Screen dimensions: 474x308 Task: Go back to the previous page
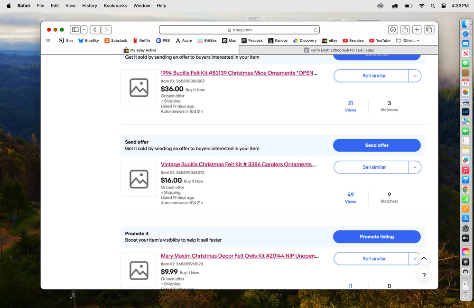[x=95, y=29]
